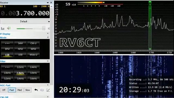Open more filters with the ... button

7,67
